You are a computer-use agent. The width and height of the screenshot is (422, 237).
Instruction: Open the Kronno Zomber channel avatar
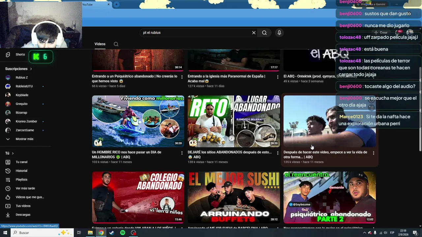tap(8, 121)
